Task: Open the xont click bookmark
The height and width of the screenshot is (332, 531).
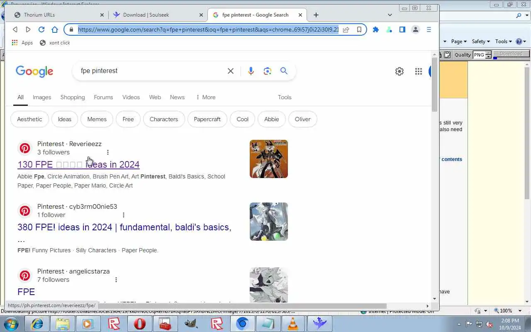Action: 55,43
